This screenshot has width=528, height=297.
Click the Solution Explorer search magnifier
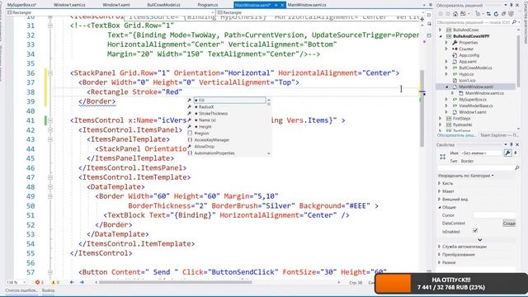(514, 22)
